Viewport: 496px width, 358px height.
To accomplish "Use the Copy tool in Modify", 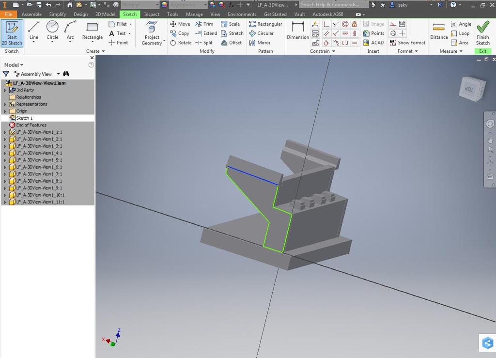I will point(180,33).
